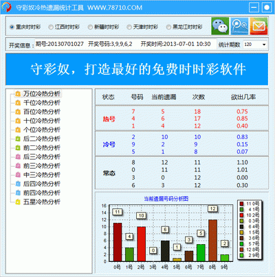Click the 8号 brown bar in chart
Image resolution: width=275 pixels, height=277 pixels.
[x=212, y=241]
